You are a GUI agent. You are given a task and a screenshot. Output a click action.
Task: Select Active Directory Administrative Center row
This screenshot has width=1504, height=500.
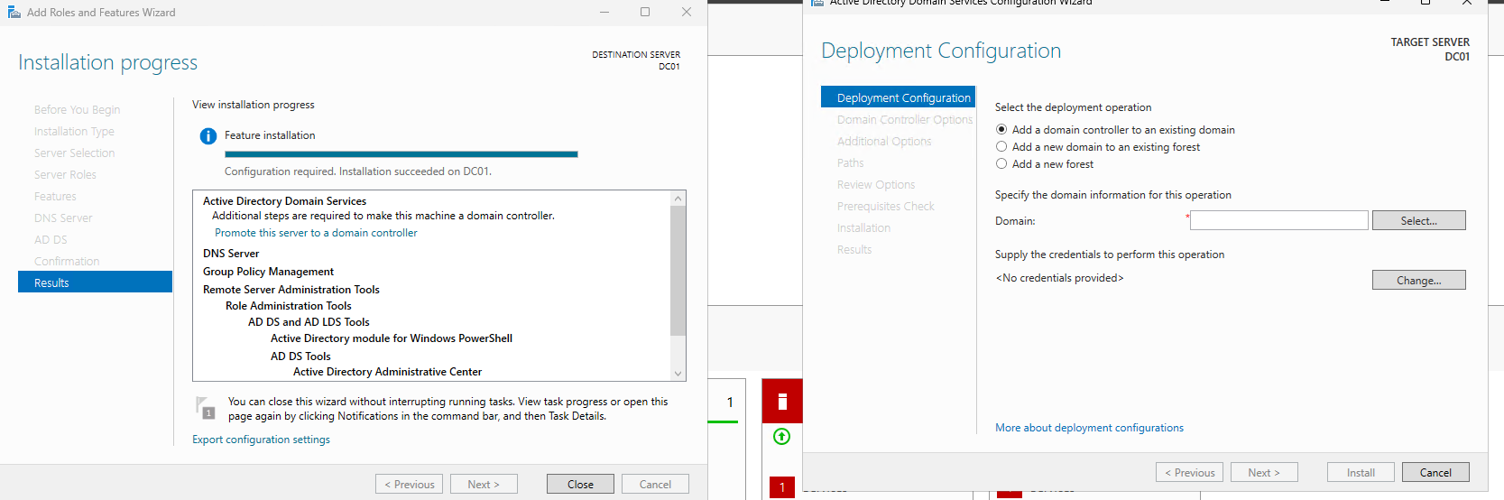[387, 372]
